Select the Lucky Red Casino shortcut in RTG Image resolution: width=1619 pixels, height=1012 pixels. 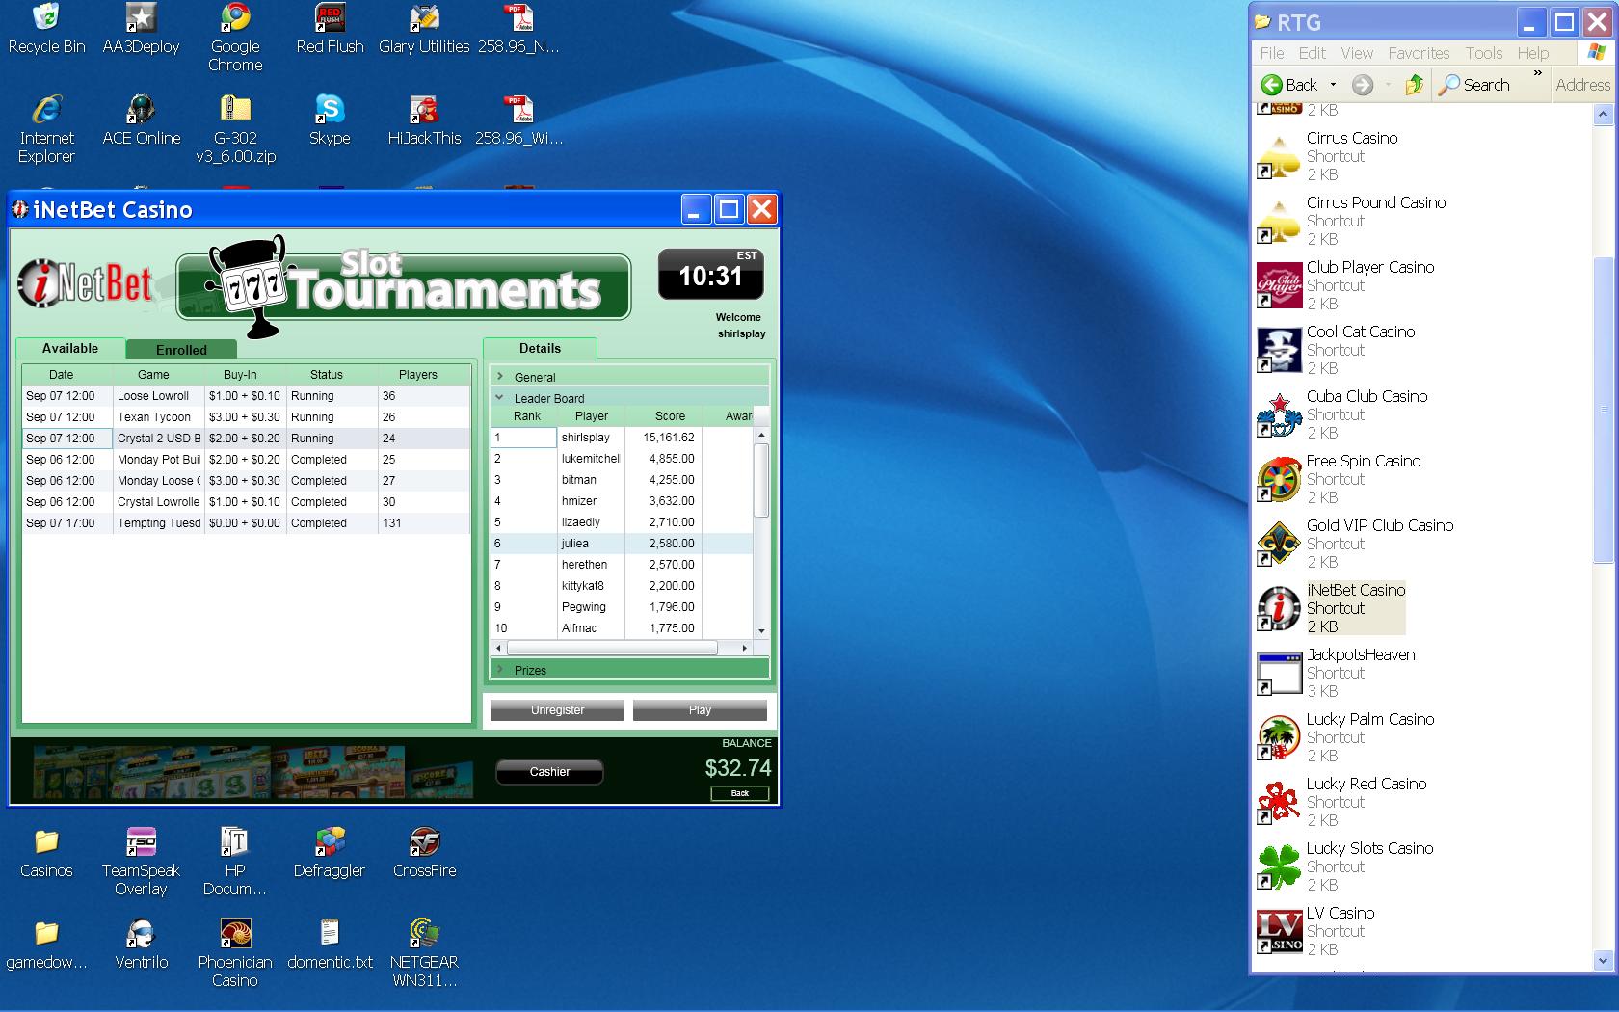[1342, 802]
